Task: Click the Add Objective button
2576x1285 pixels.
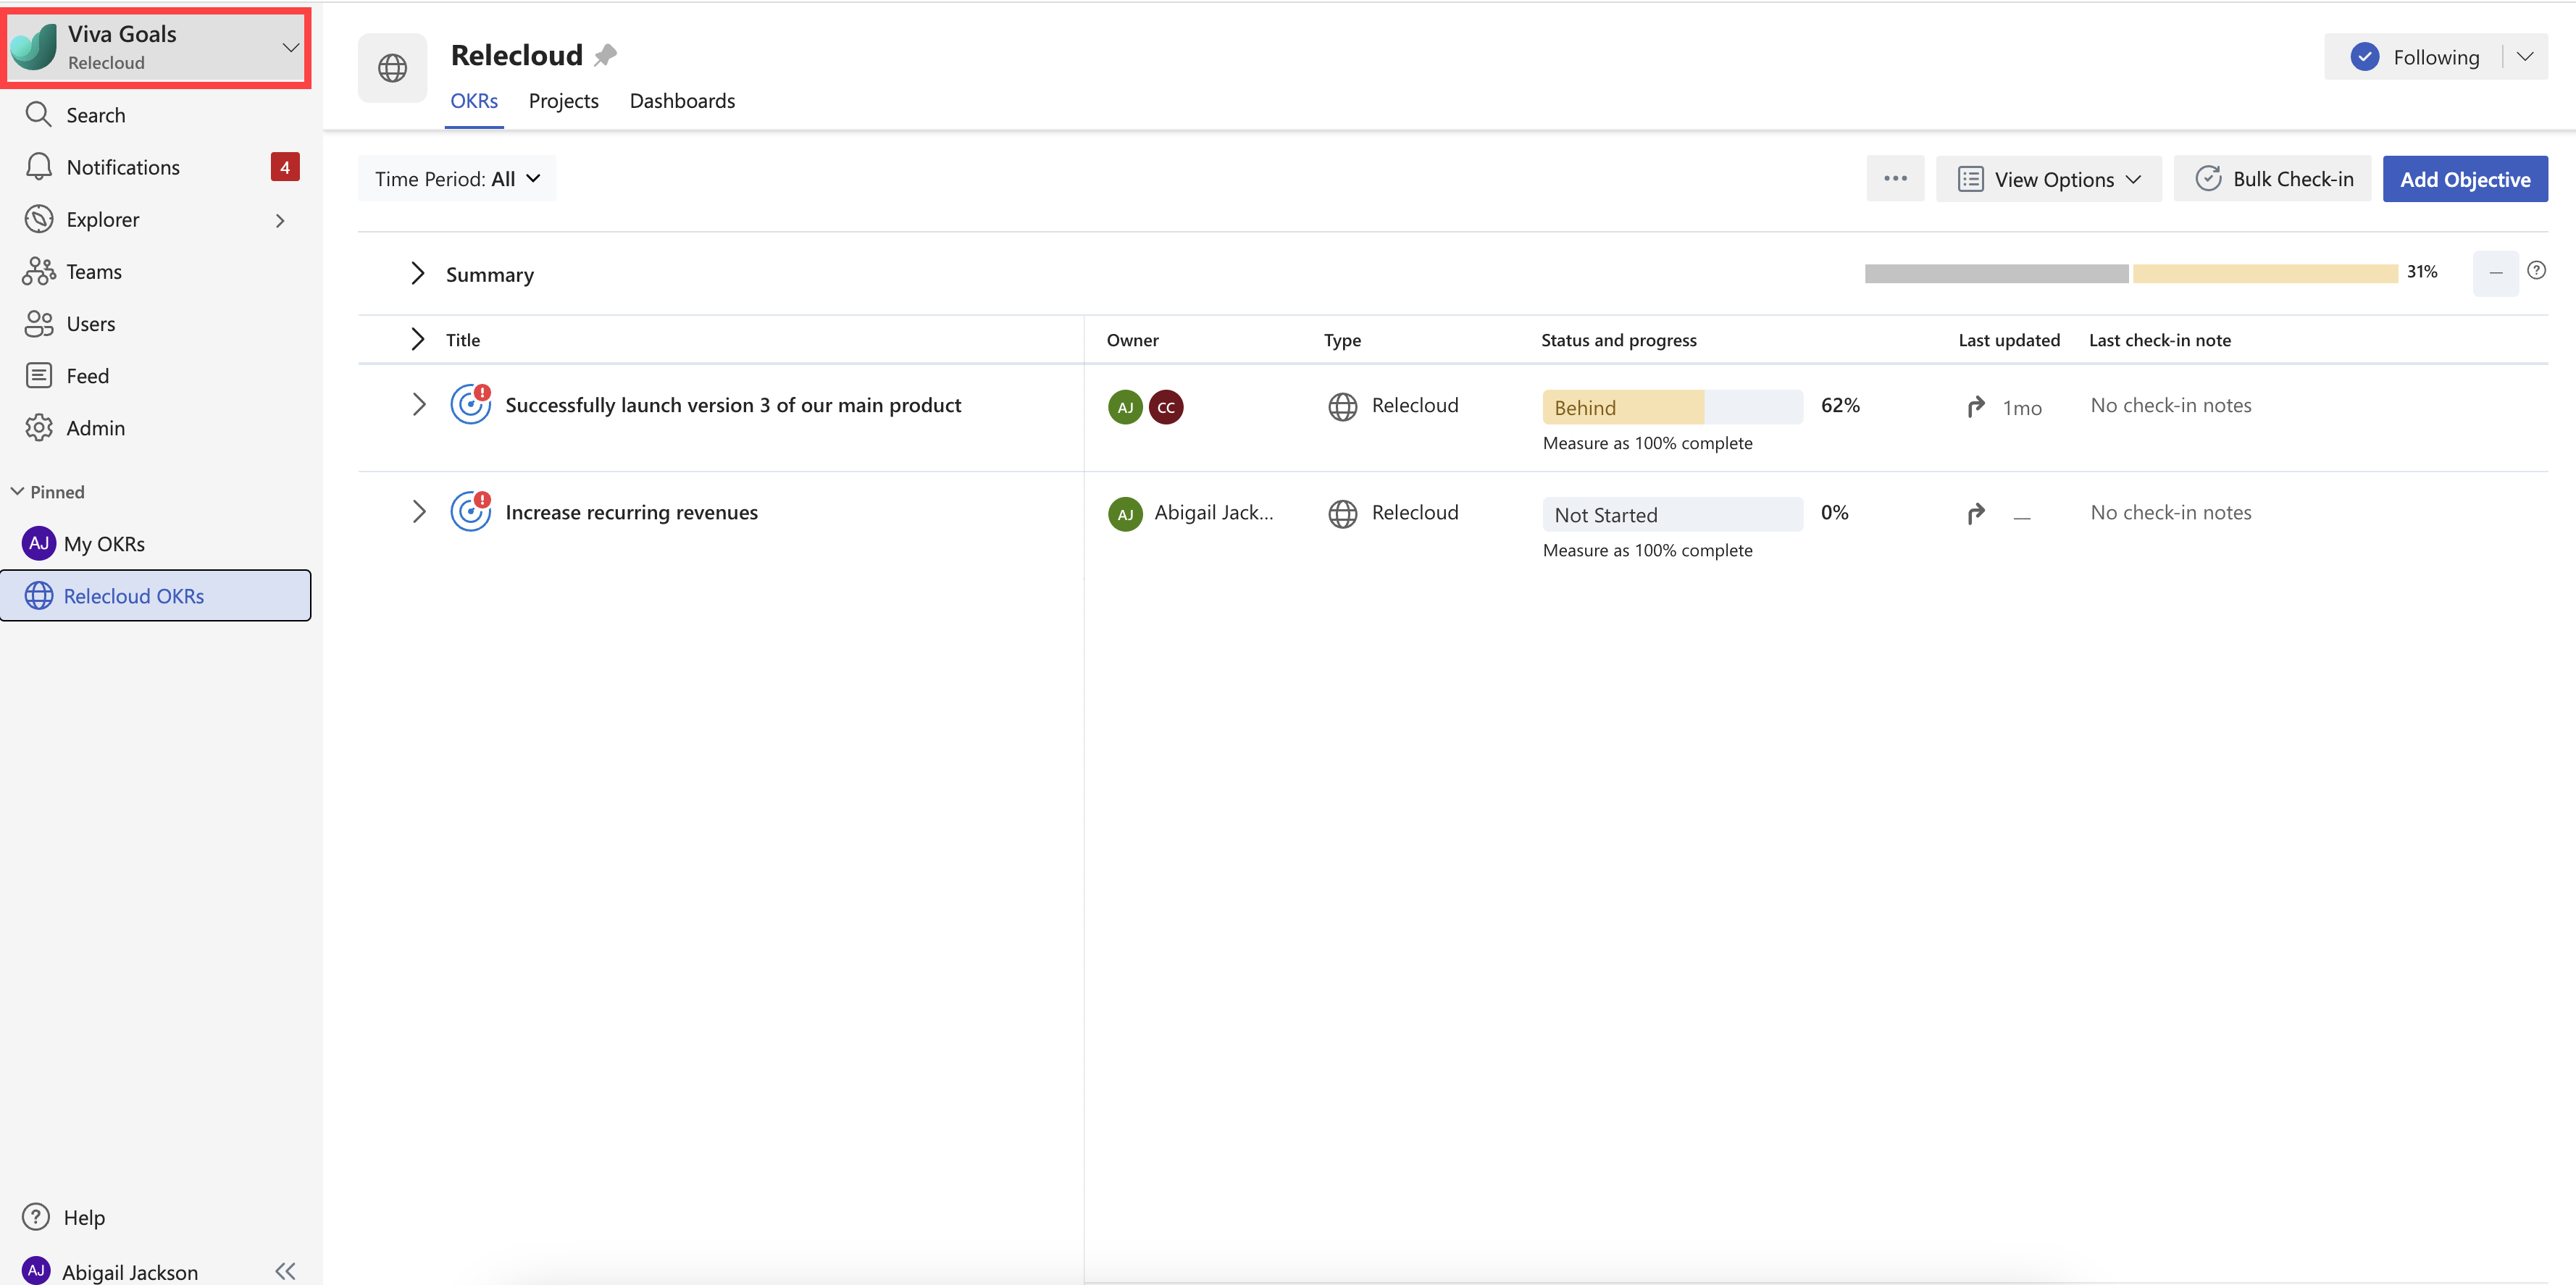Action: click(2465, 179)
